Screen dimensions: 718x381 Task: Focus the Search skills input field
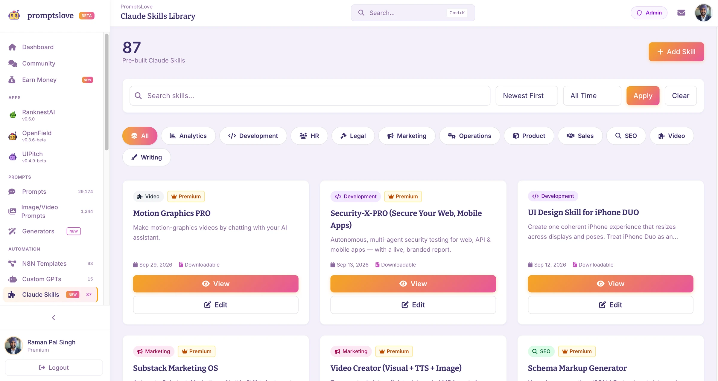(310, 96)
